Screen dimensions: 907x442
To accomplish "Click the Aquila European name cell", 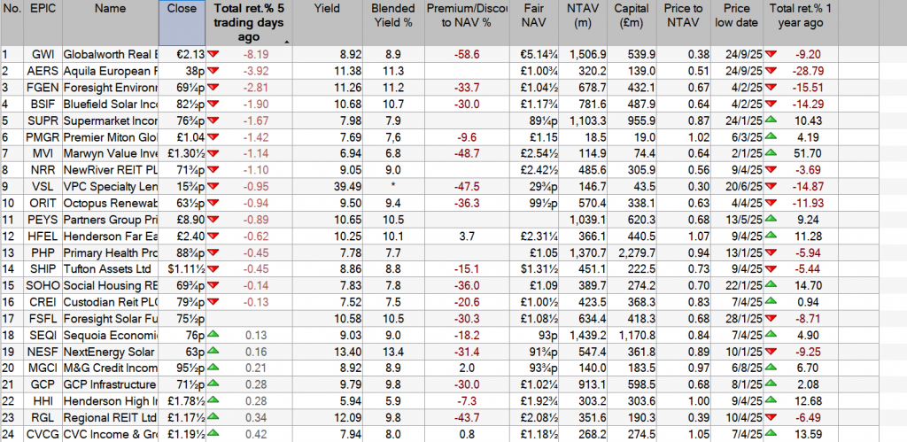I will pyautogui.click(x=110, y=71).
